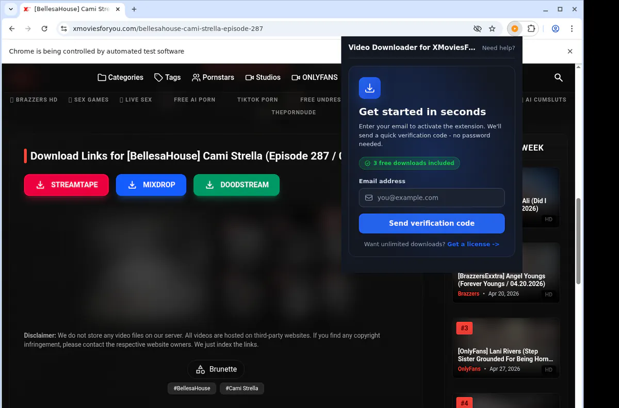This screenshot has height=408, width=619.
Task: Reload the page
Action: click(44, 29)
